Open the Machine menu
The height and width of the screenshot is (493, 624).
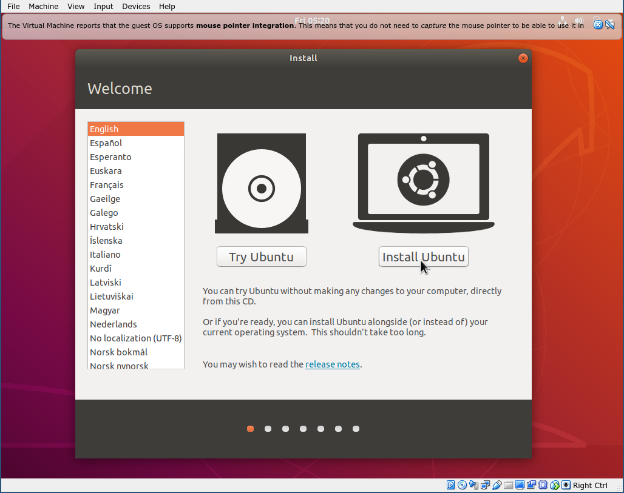pyautogui.click(x=43, y=6)
